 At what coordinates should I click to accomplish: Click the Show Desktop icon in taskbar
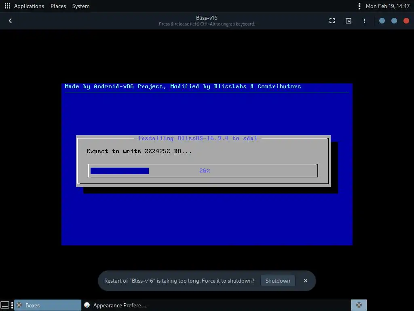(5, 305)
